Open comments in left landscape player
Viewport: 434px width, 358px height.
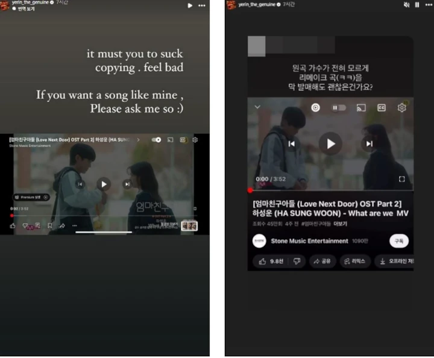(x=37, y=226)
